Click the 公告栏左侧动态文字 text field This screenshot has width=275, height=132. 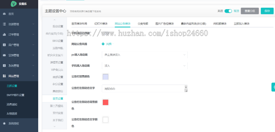[145, 89]
